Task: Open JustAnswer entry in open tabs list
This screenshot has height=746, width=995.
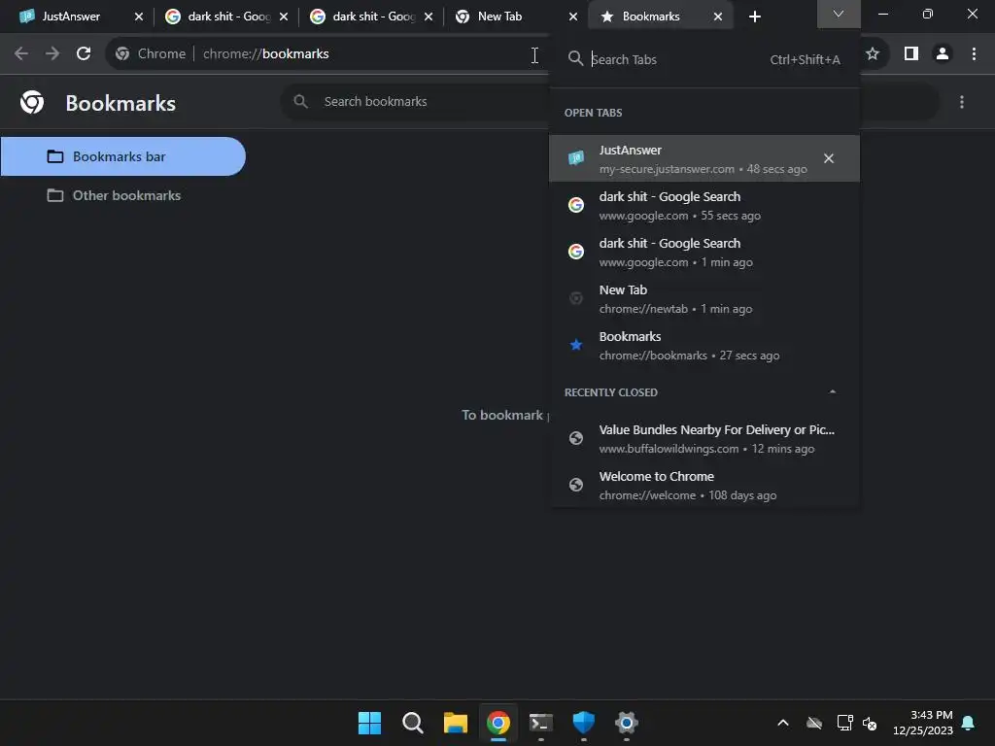Action: (x=704, y=158)
